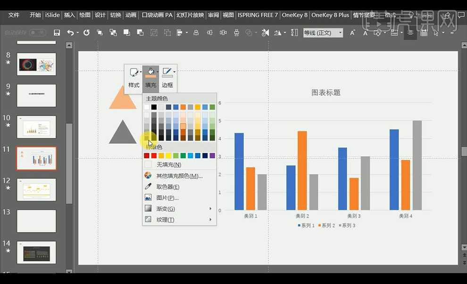
Task: Select slide 13 thumbnail in slide panel
Action: (36, 221)
